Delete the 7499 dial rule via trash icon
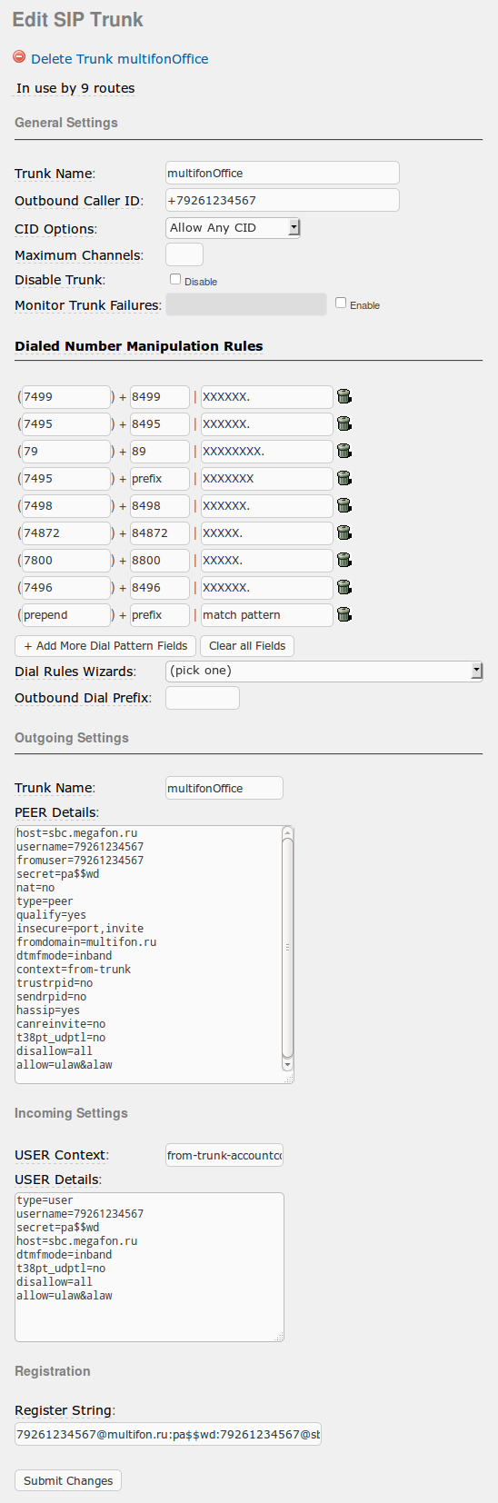The image size is (498, 1503). click(x=344, y=396)
